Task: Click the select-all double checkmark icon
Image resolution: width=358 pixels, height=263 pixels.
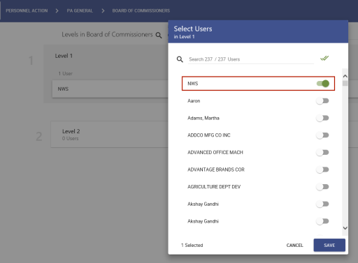Action: tap(324, 58)
